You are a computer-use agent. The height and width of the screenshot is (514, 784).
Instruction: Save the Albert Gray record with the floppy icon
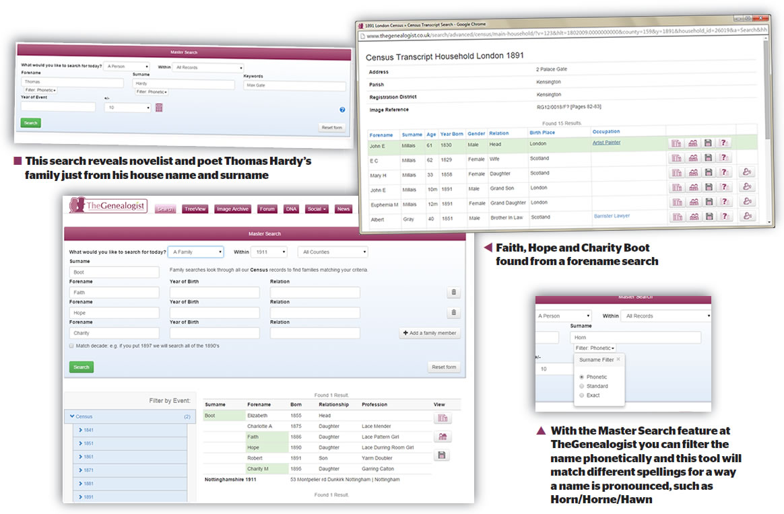(x=709, y=216)
